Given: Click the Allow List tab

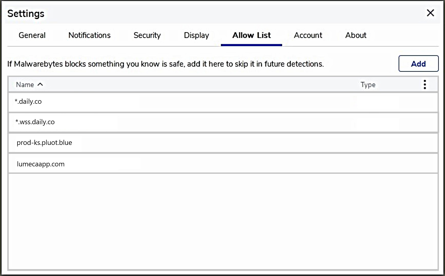Looking at the screenshot, I should click(251, 35).
